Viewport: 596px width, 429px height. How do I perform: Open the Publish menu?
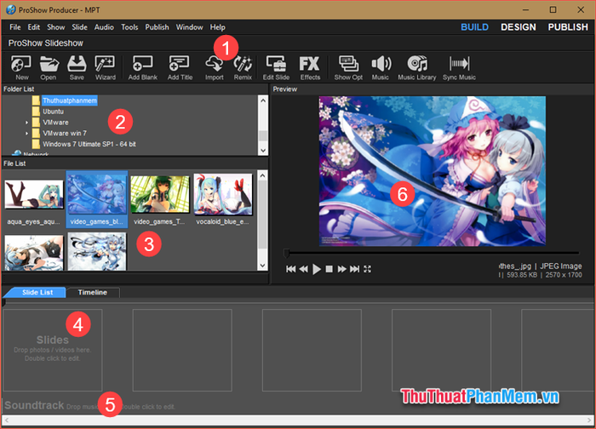pyautogui.click(x=157, y=27)
